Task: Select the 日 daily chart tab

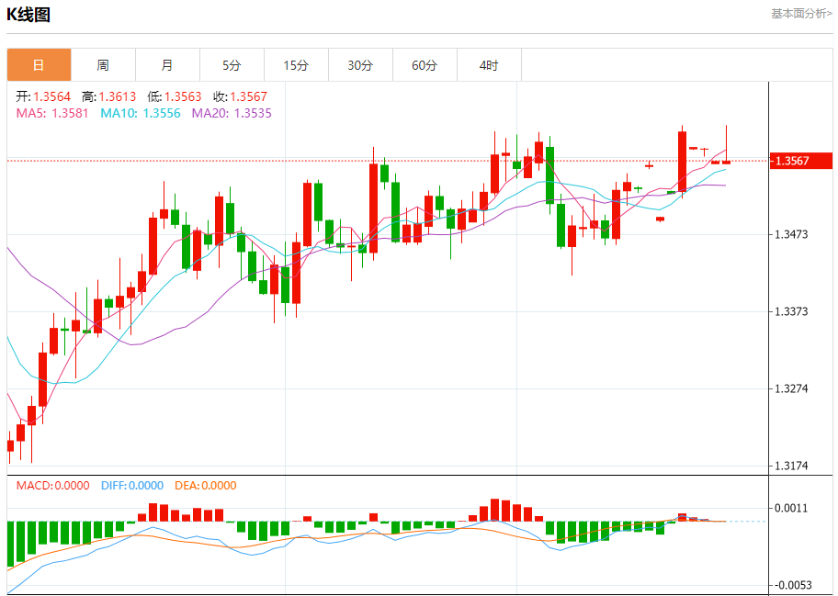Action: (x=39, y=65)
